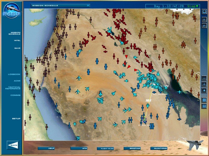Click the lower list-lines icon
This screenshot has height=156, width=209.
204,106
